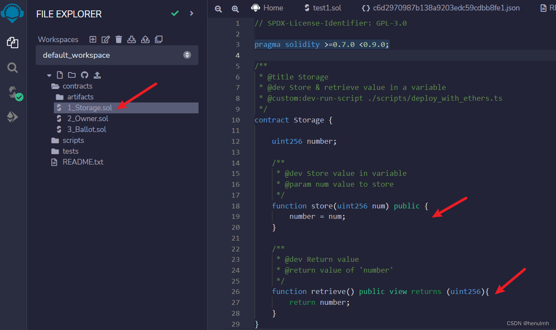Viewport: 556px width, 330px height.
Task: Click the Workspaces label
Action: click(58, 40)
